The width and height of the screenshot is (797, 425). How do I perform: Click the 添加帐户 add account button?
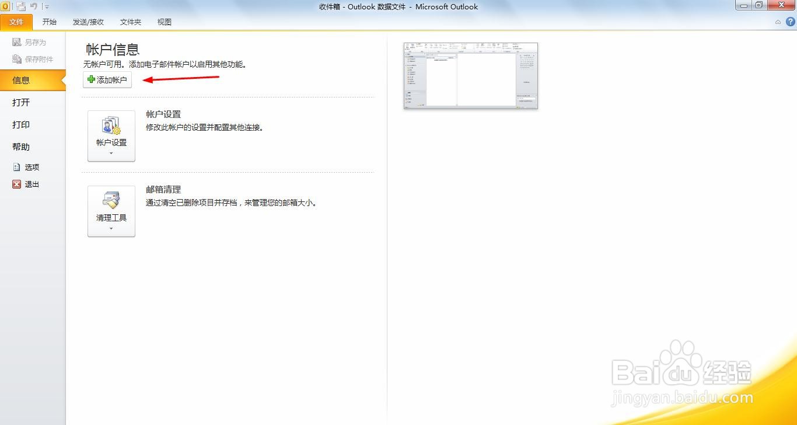coord(107,80)
